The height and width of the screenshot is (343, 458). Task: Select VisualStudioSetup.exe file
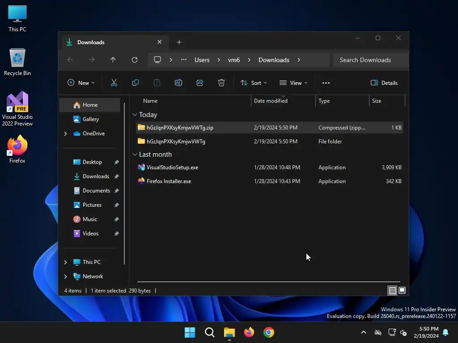[270, 167]
